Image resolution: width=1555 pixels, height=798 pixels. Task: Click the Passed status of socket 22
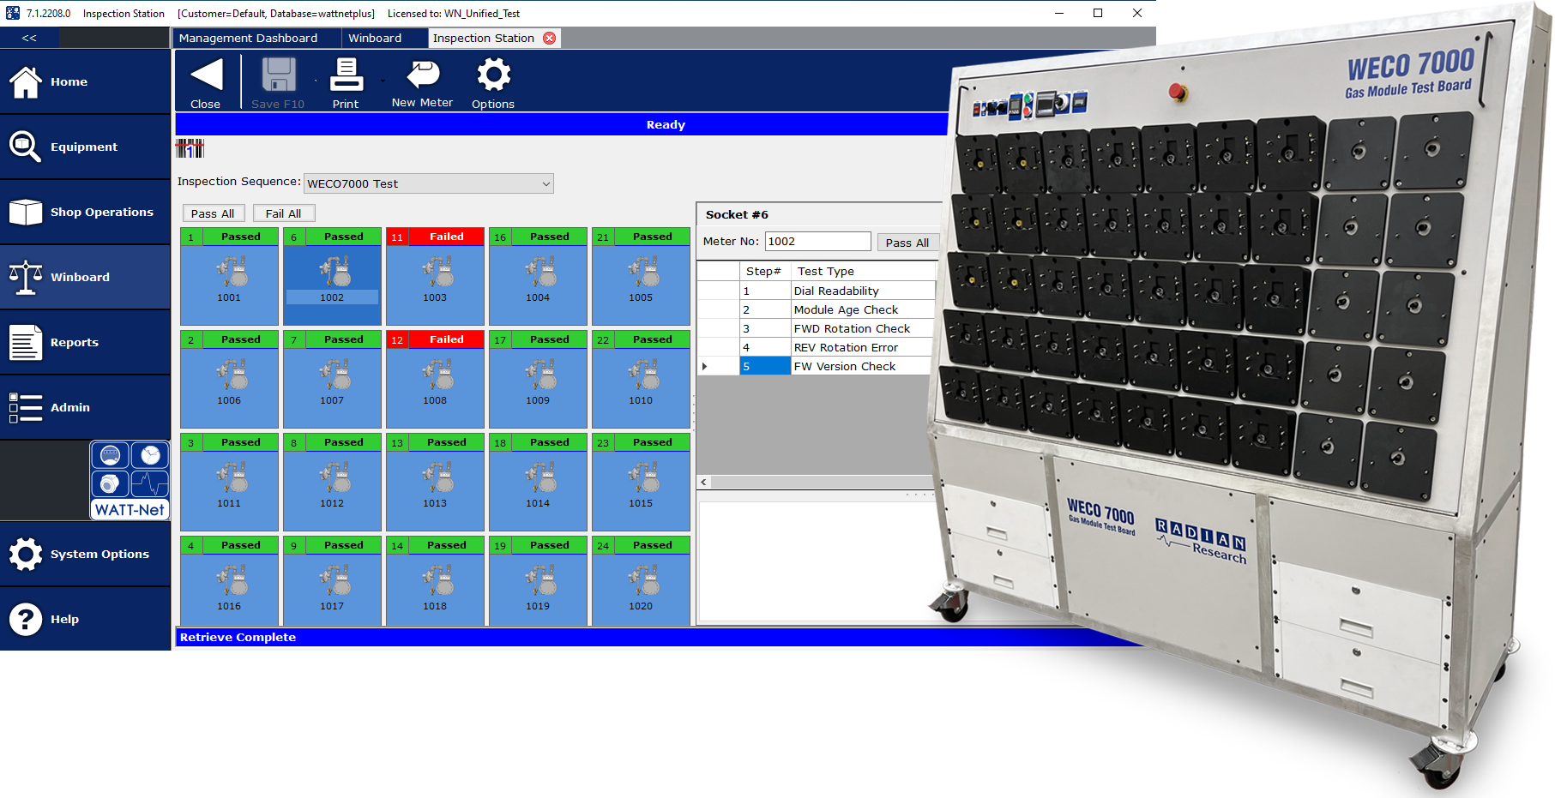652,339
